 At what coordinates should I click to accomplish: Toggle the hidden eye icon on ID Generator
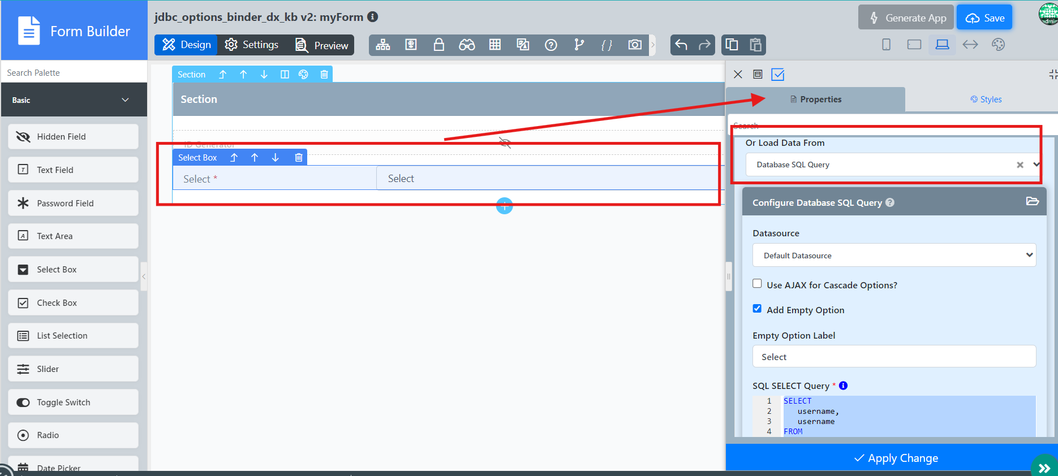click(505, 142)
